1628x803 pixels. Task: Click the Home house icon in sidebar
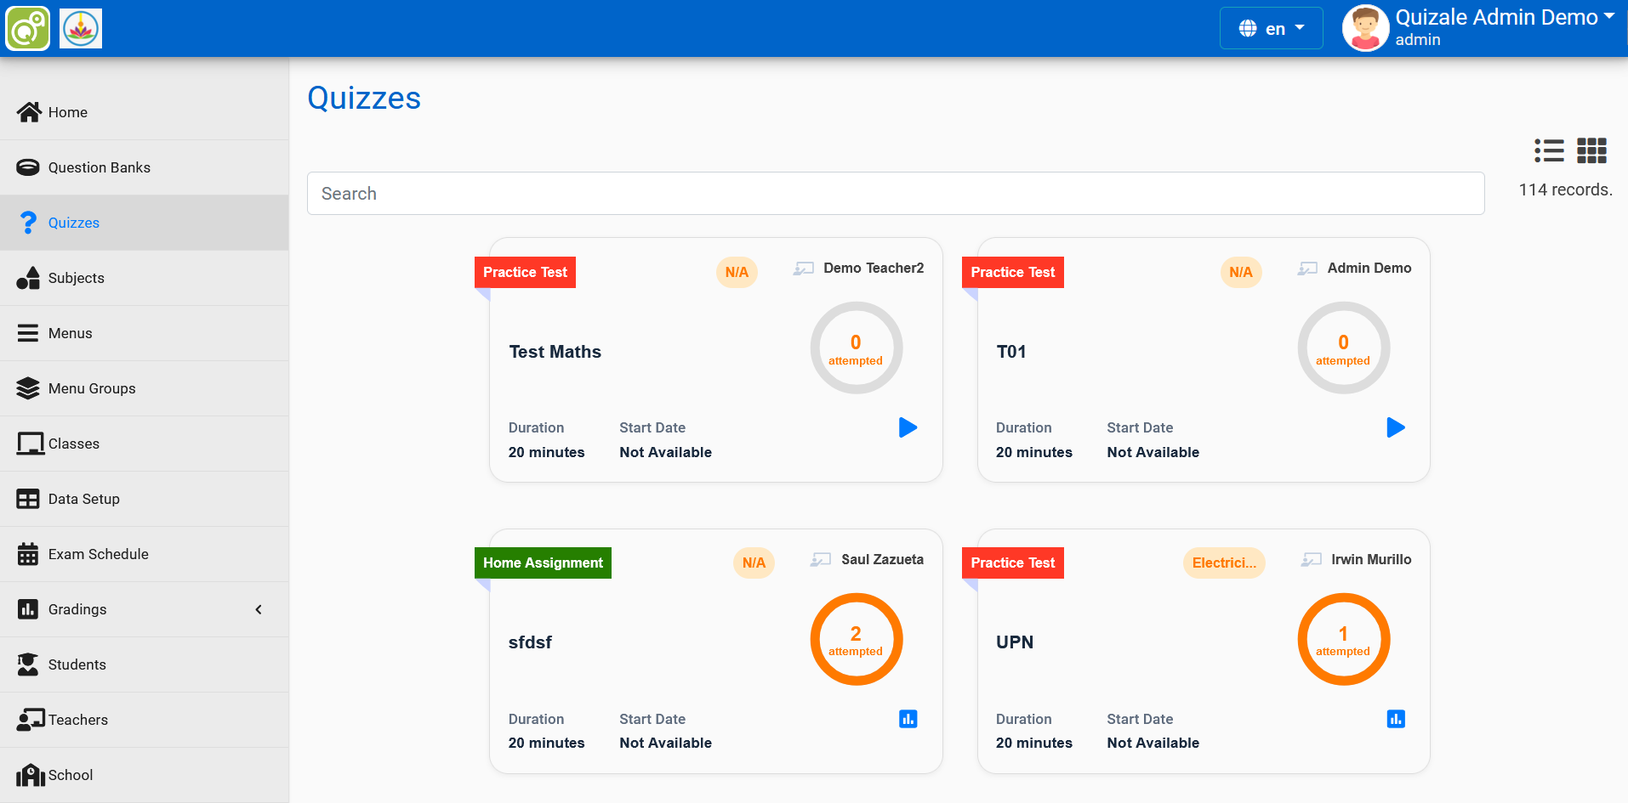[29, 112]
